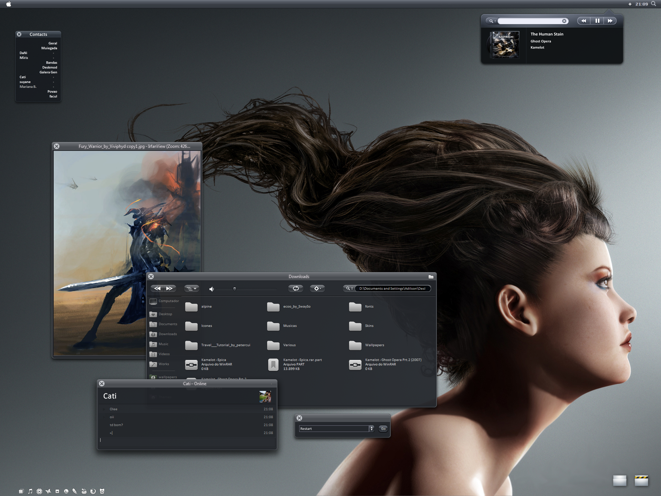Click the folder icon in Downloads title bar
Viewport: 661px width, 496px height.
pos(431,277)
